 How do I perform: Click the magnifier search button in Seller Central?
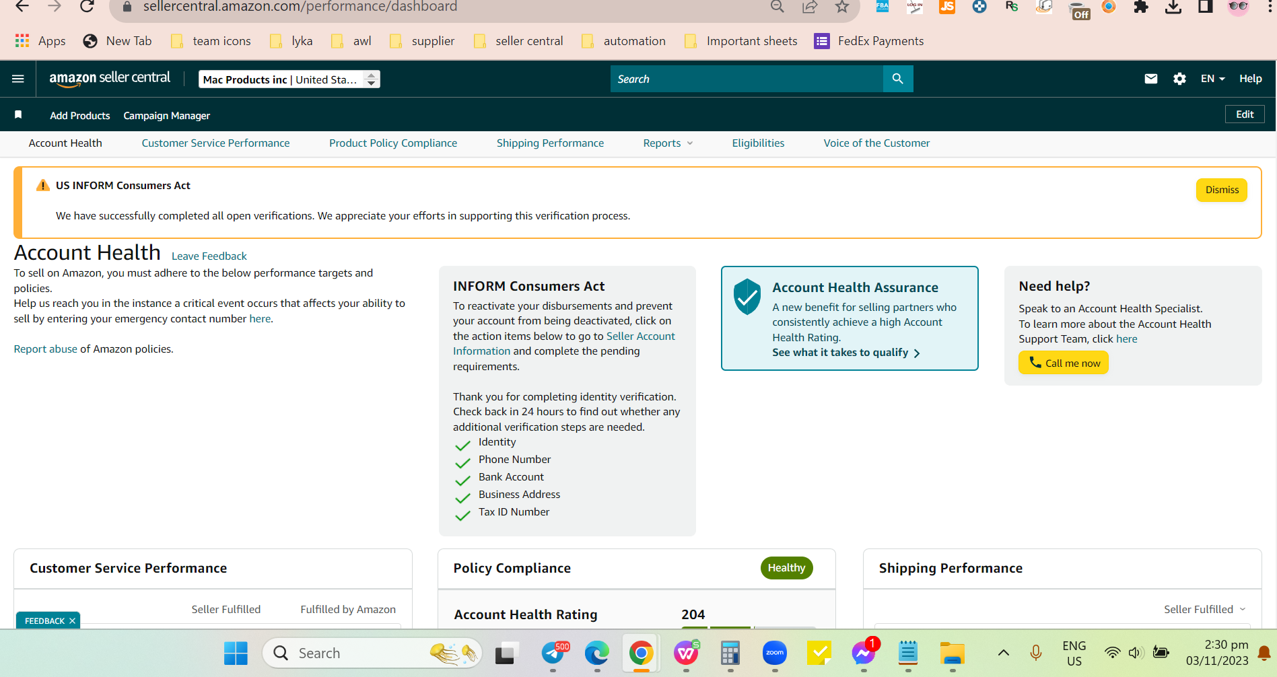coord(898,79)
